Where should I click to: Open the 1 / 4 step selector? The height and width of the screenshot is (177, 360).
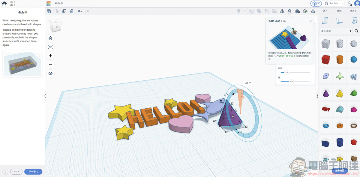coord(16,172)
